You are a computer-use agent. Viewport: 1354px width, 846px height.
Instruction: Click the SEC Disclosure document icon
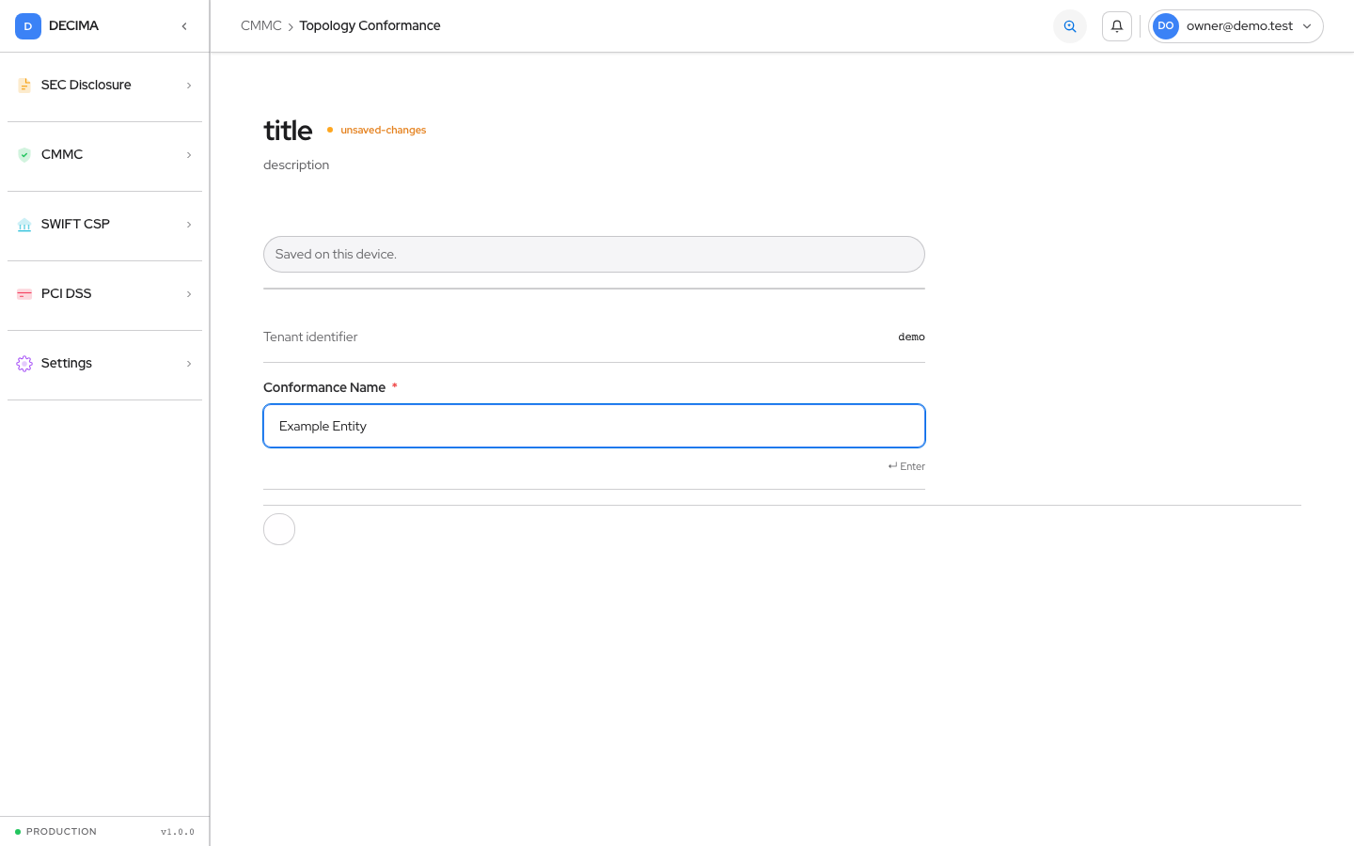coord(24,86)
